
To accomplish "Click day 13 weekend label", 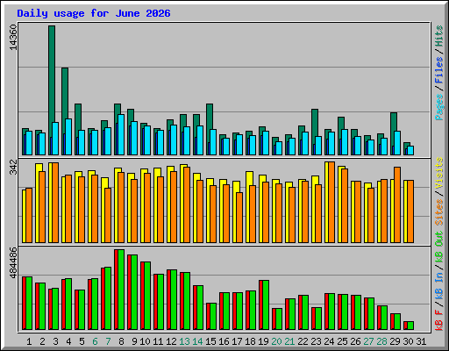I will tap(184, 341).
